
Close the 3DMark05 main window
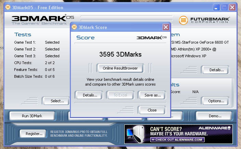[232, 8]
